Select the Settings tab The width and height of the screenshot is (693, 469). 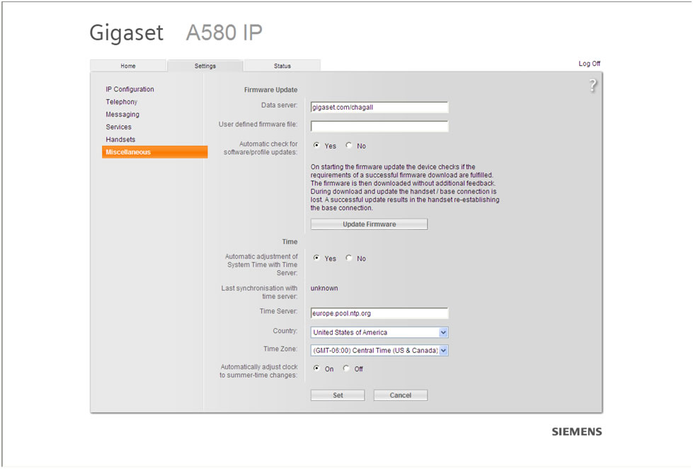coord(205,66)
